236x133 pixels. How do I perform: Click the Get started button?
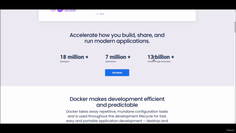(117, 72)
